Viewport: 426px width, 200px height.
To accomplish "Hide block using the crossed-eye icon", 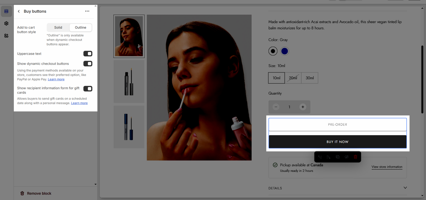I will click(x=346, y=157).
